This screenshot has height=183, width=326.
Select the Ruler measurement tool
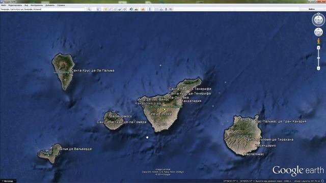pos(150,9)
